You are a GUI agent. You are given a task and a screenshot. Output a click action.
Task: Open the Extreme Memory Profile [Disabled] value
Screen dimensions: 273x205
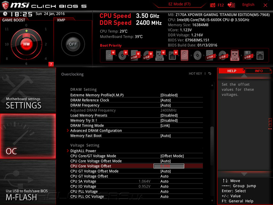pyautogui.click(x=169, y=95)
